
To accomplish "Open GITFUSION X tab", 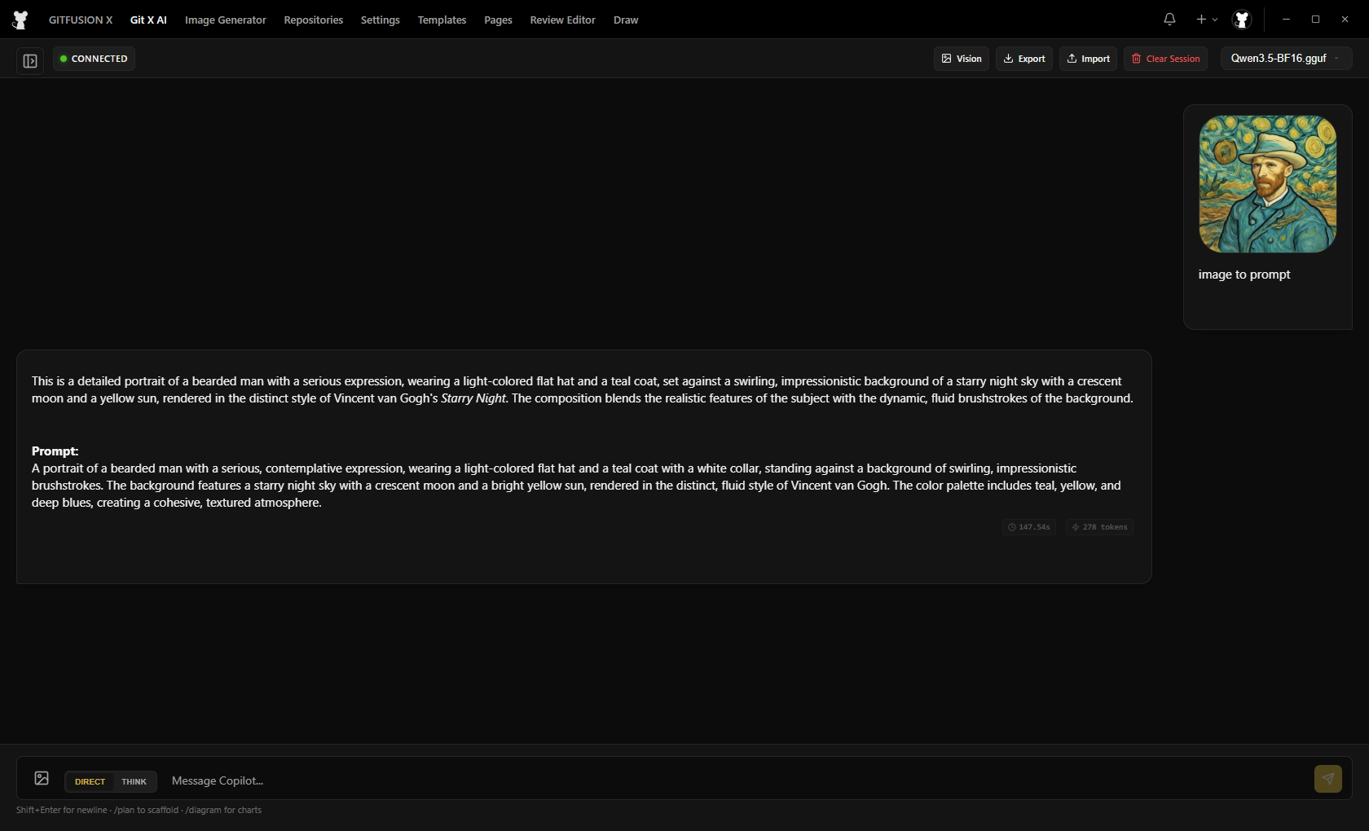I will click(81, 20).
